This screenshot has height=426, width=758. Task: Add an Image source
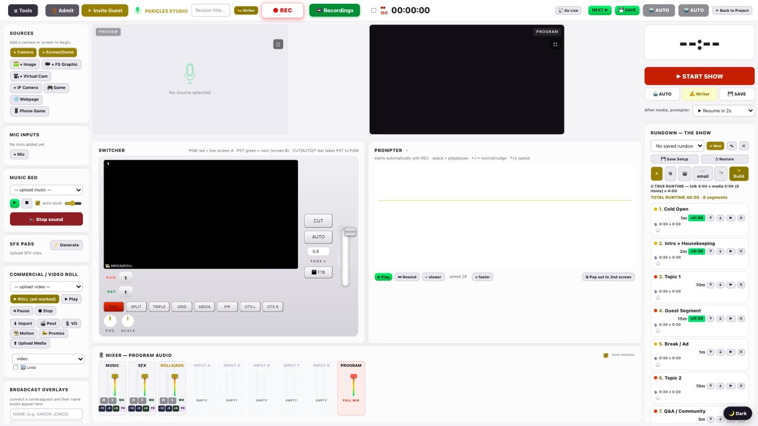[x=25, y=64]
